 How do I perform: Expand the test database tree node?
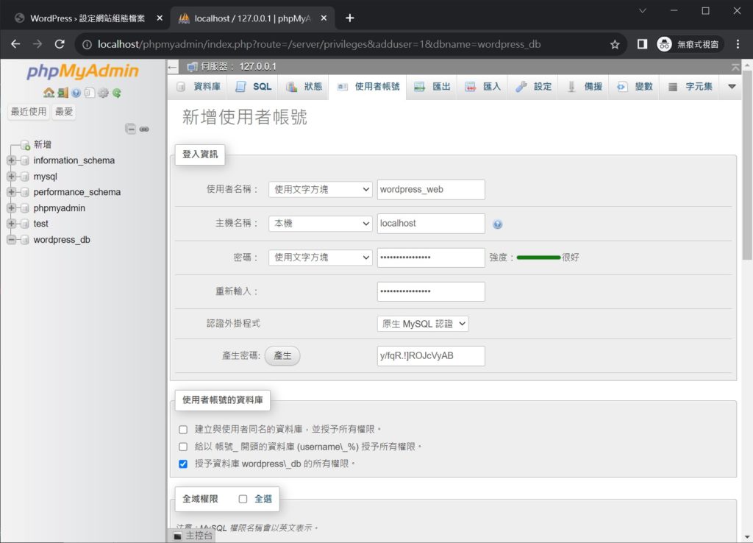12,224
